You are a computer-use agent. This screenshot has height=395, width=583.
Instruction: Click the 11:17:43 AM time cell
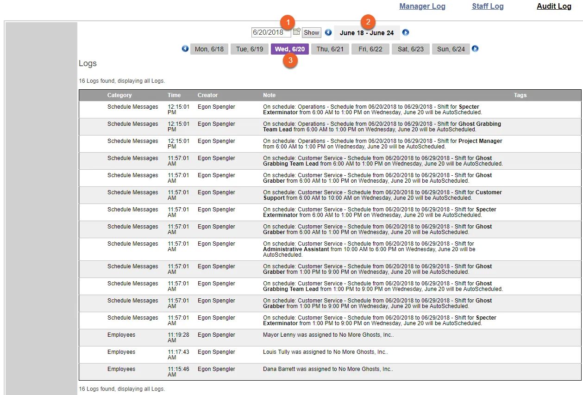(x=178, y=355)
